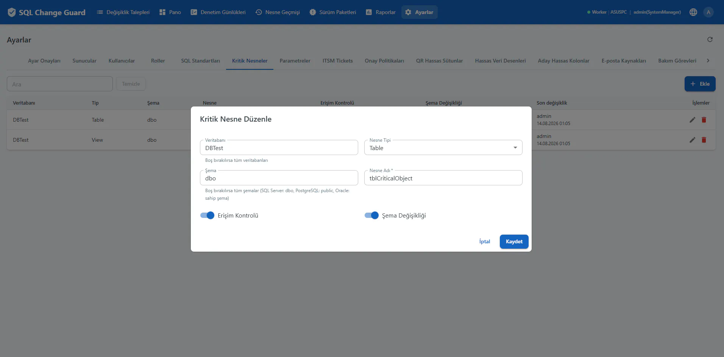Select the Kritik Nesneler tab
This screenshot has width=724, height=357.
250,61
